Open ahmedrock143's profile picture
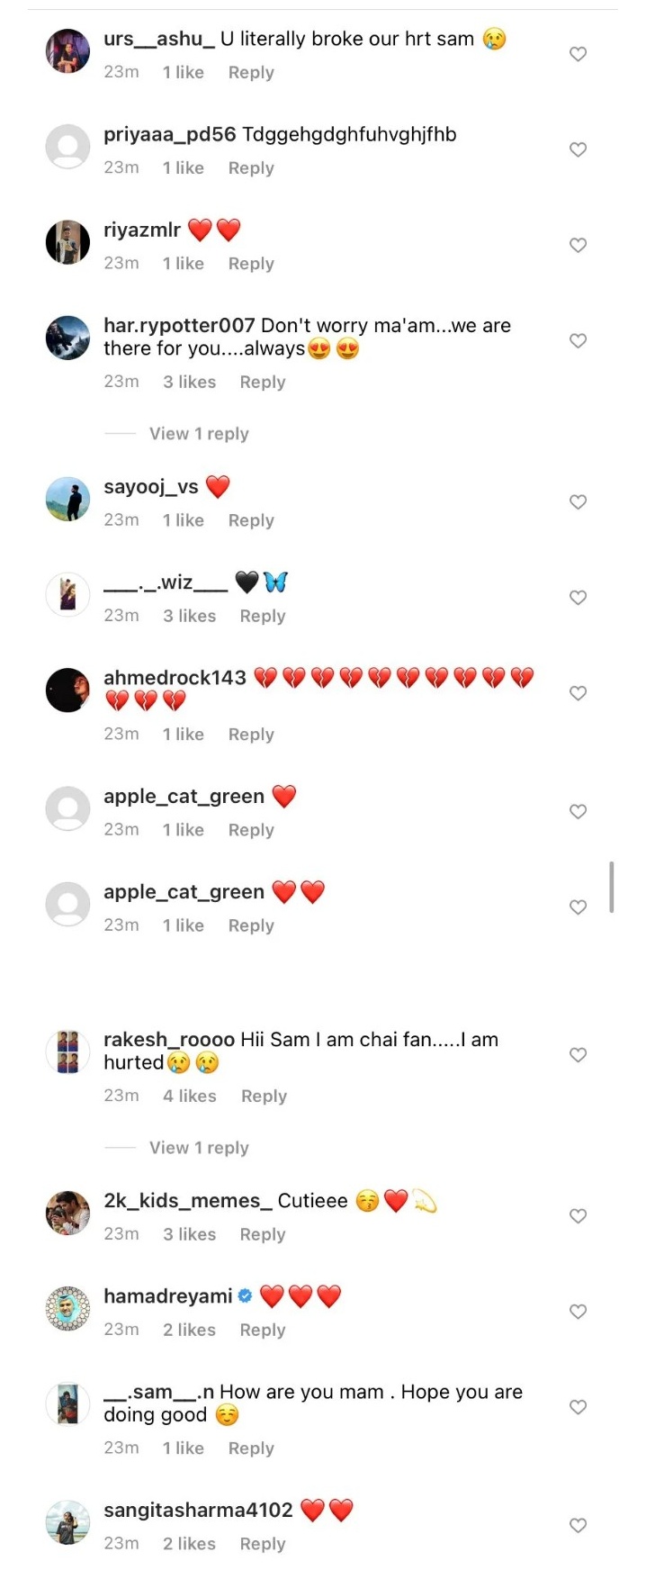Viewport: 646px width, 1570px height. coord(67,690)
